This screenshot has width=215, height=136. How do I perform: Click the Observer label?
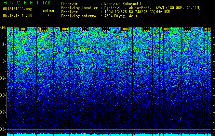point(69,4)
